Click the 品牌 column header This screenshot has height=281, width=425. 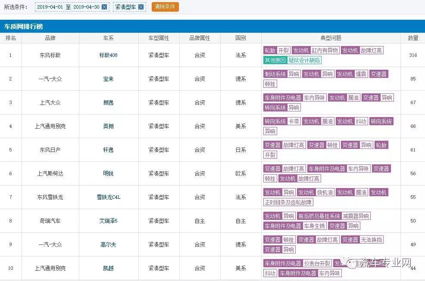click(x=50, y=38)
